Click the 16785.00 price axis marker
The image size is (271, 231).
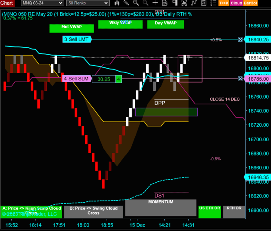[x=258, y=79]
